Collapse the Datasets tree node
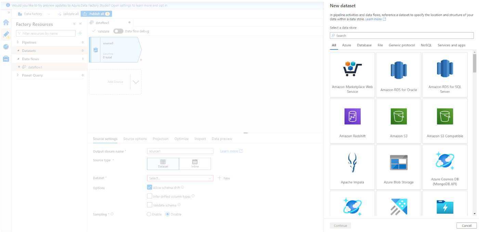Image resolution: width=479 pixels, height=232 pixels. [x=18, y=50]
